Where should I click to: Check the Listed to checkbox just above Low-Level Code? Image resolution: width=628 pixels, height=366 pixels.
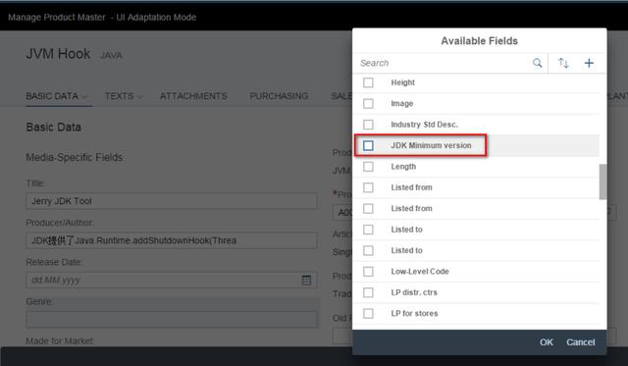[x=368, y=250]
